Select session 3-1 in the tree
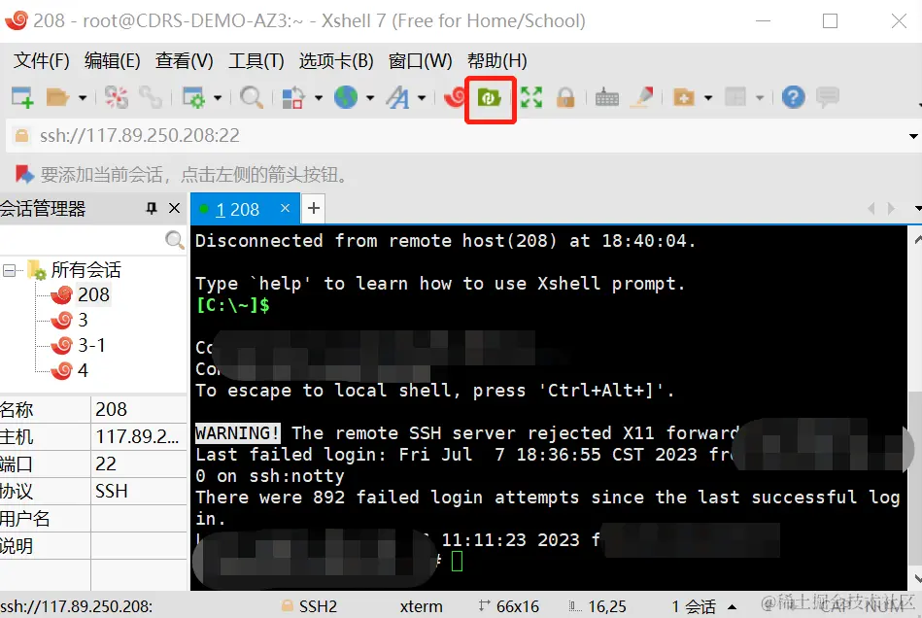Screen dimensions: 922x618 tap(91, 345)
